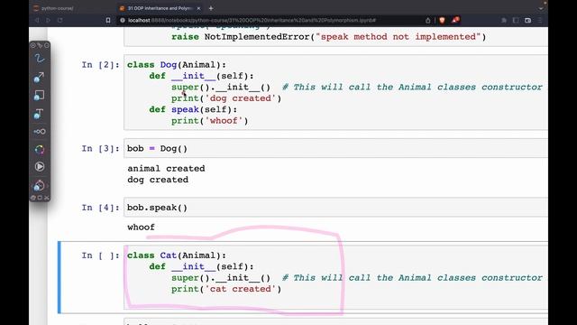Click the 'class Cat(Animal):' code line
This screenshot has width=577, height=325.
coord(177,255)
